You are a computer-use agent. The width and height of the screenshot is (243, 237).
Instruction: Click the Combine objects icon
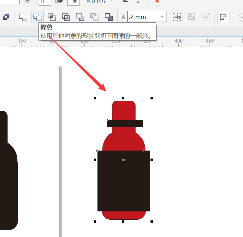click(6, 17)
